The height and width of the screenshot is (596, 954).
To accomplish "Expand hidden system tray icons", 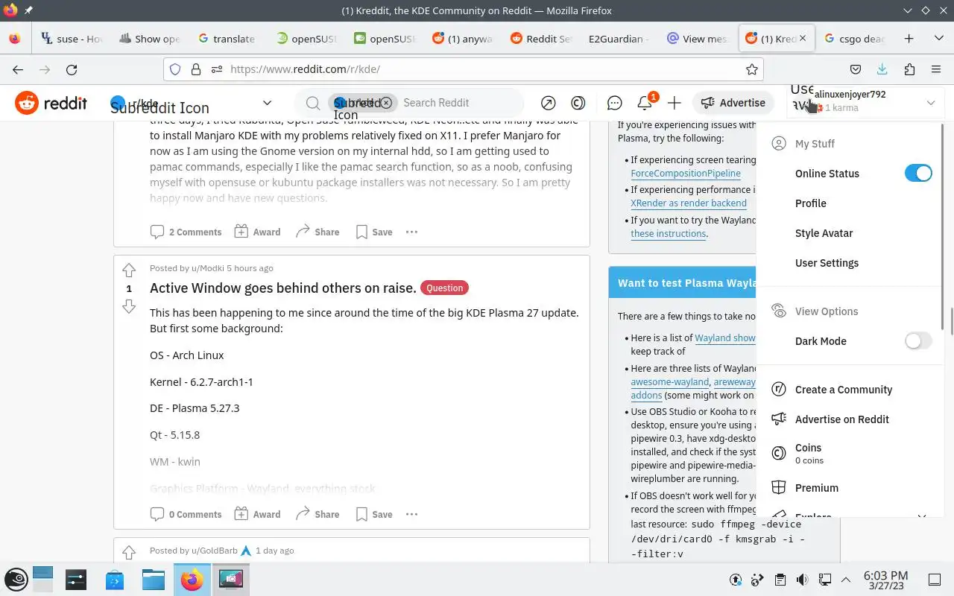I will click(846, 580).
